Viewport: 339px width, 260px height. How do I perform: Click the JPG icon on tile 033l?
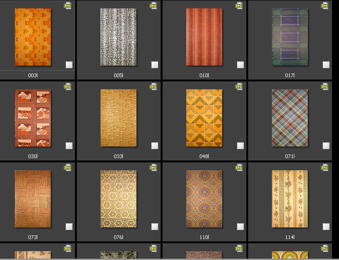pos(153,87)
